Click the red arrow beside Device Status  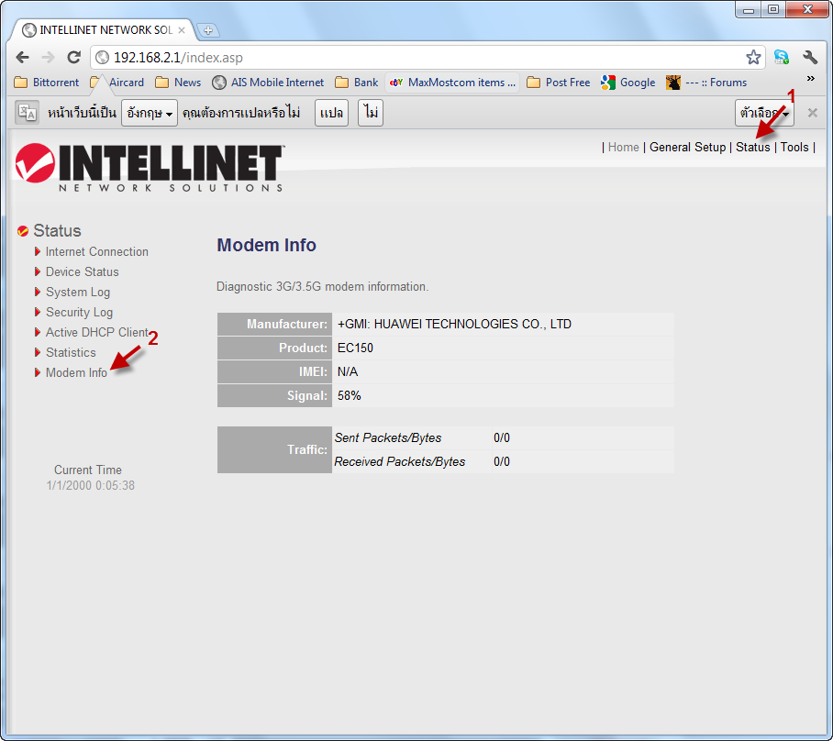[x=38, y=271]
